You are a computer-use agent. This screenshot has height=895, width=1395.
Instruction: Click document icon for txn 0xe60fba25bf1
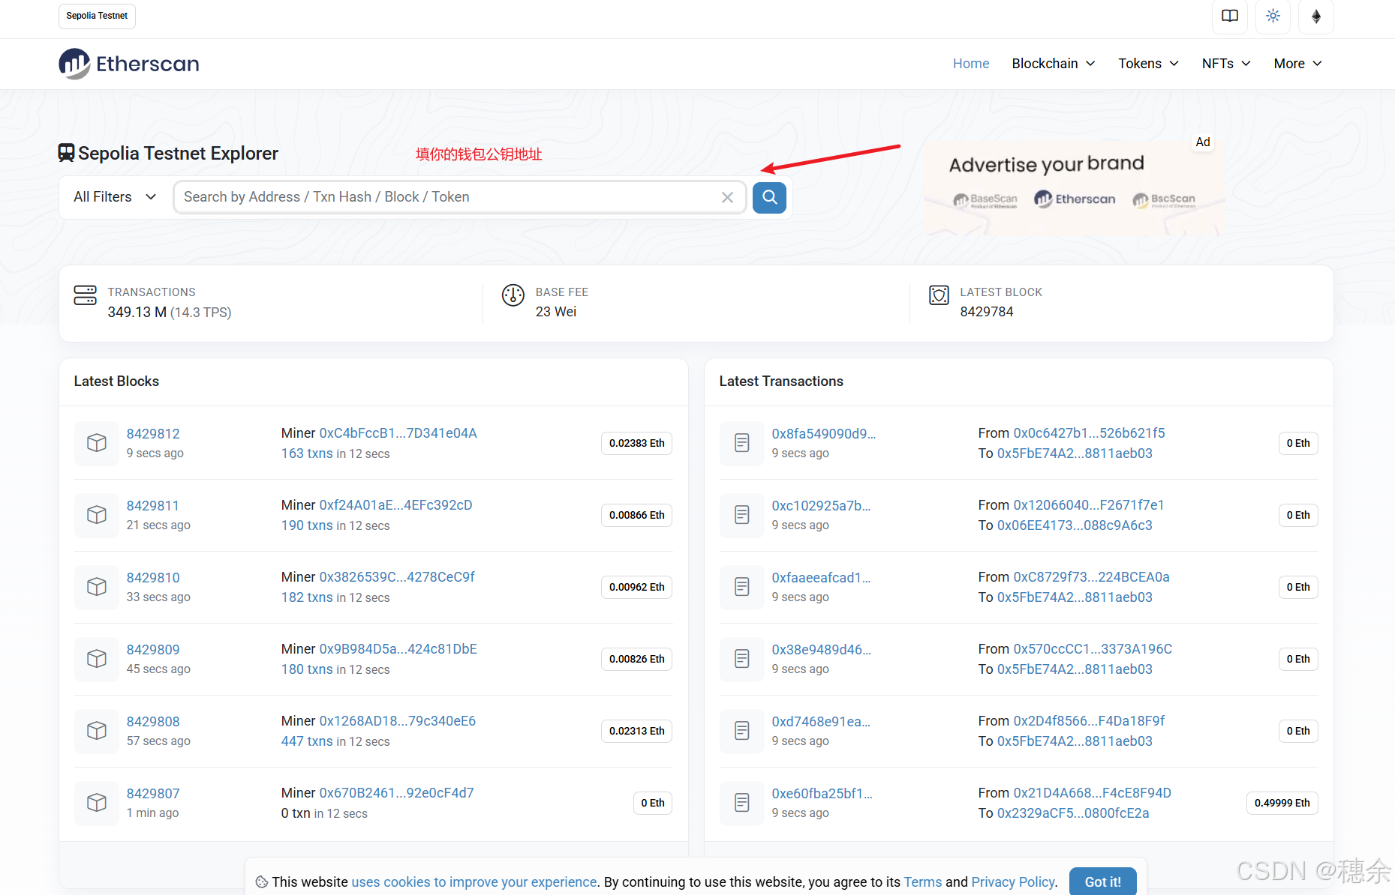742,803
